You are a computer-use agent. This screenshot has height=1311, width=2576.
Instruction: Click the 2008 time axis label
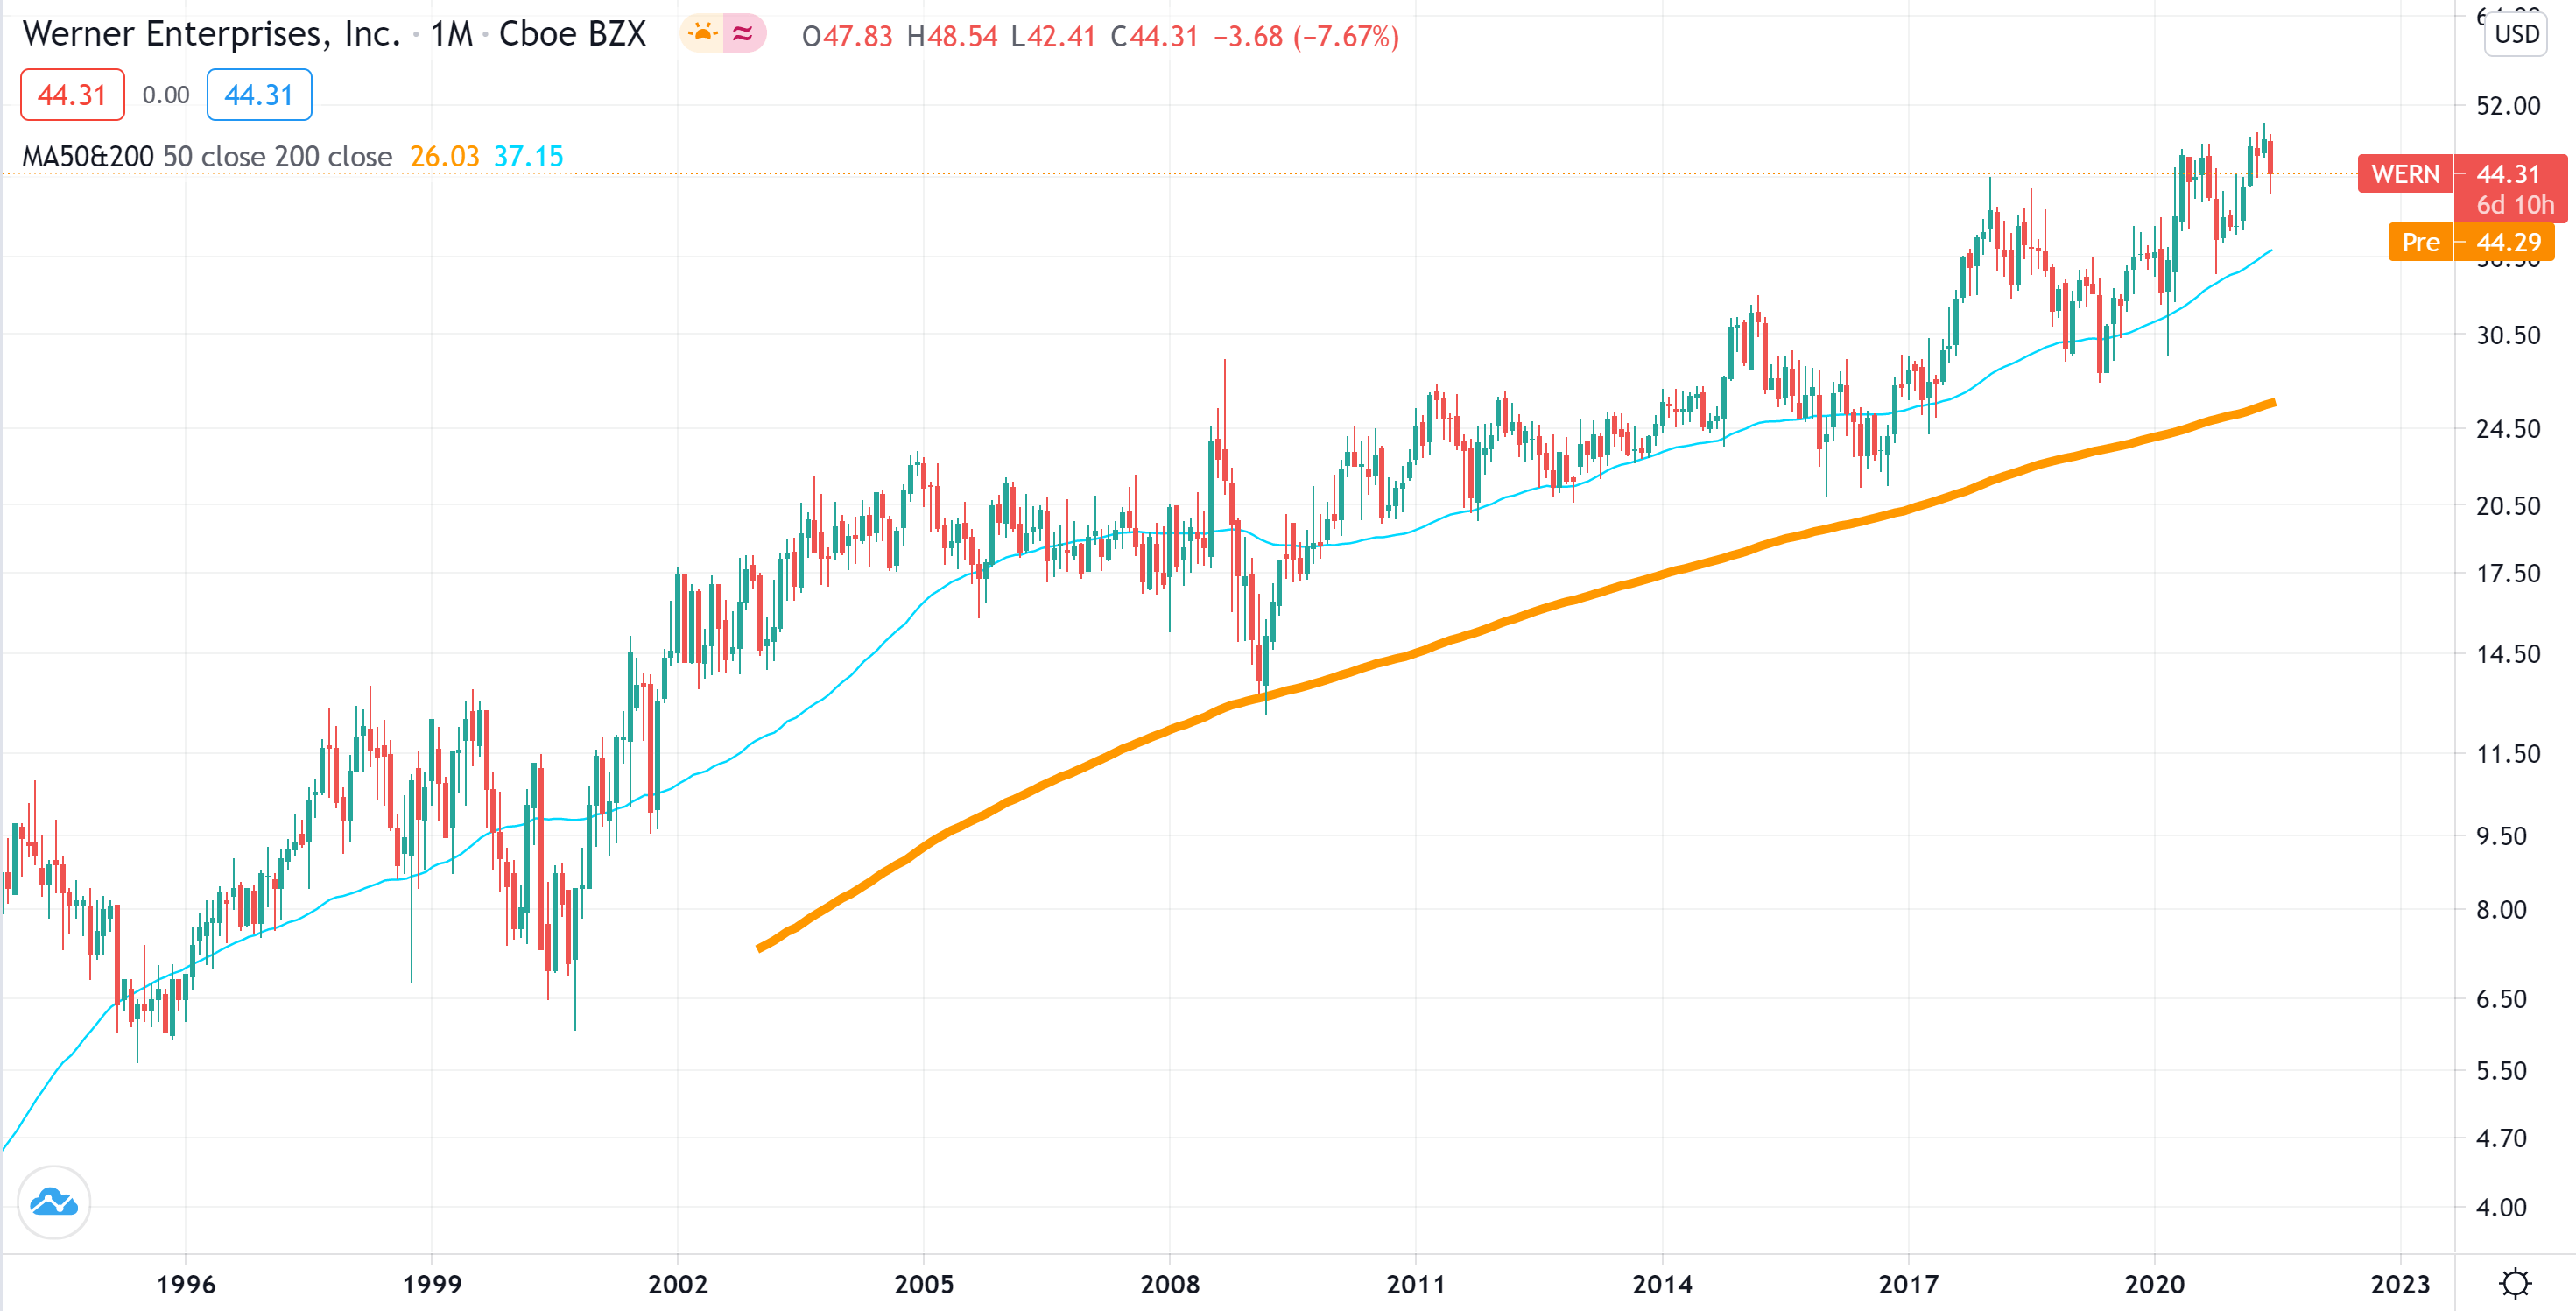click(x=1169, y=1284)
